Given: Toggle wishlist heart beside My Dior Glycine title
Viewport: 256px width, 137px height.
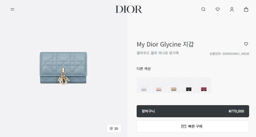Looking at the screenshot, I should tap(246, 44).
